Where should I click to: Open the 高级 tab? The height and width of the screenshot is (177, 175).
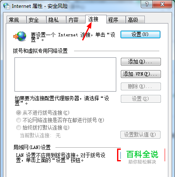pyautogui.click(x=135, y=20)
